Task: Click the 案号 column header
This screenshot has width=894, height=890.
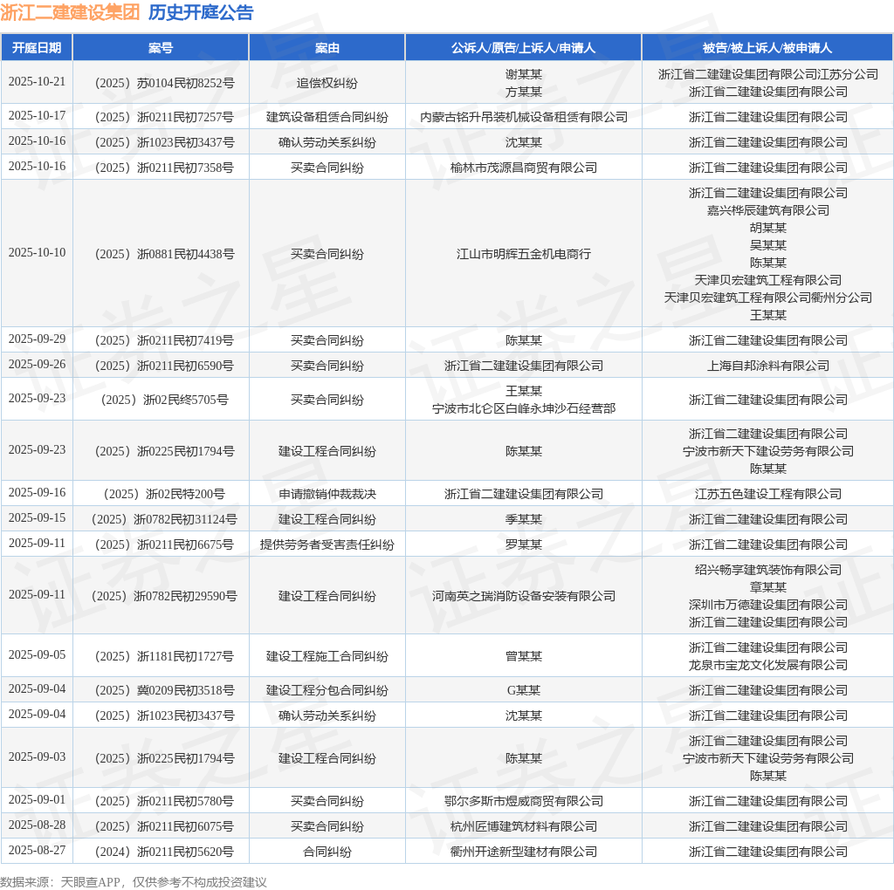Action: [x=161, y=48]
